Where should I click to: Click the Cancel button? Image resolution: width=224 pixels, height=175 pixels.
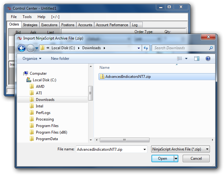196,158
